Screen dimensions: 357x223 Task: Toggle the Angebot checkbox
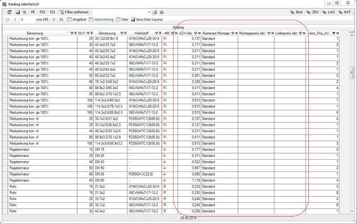(x=69, y=20)
